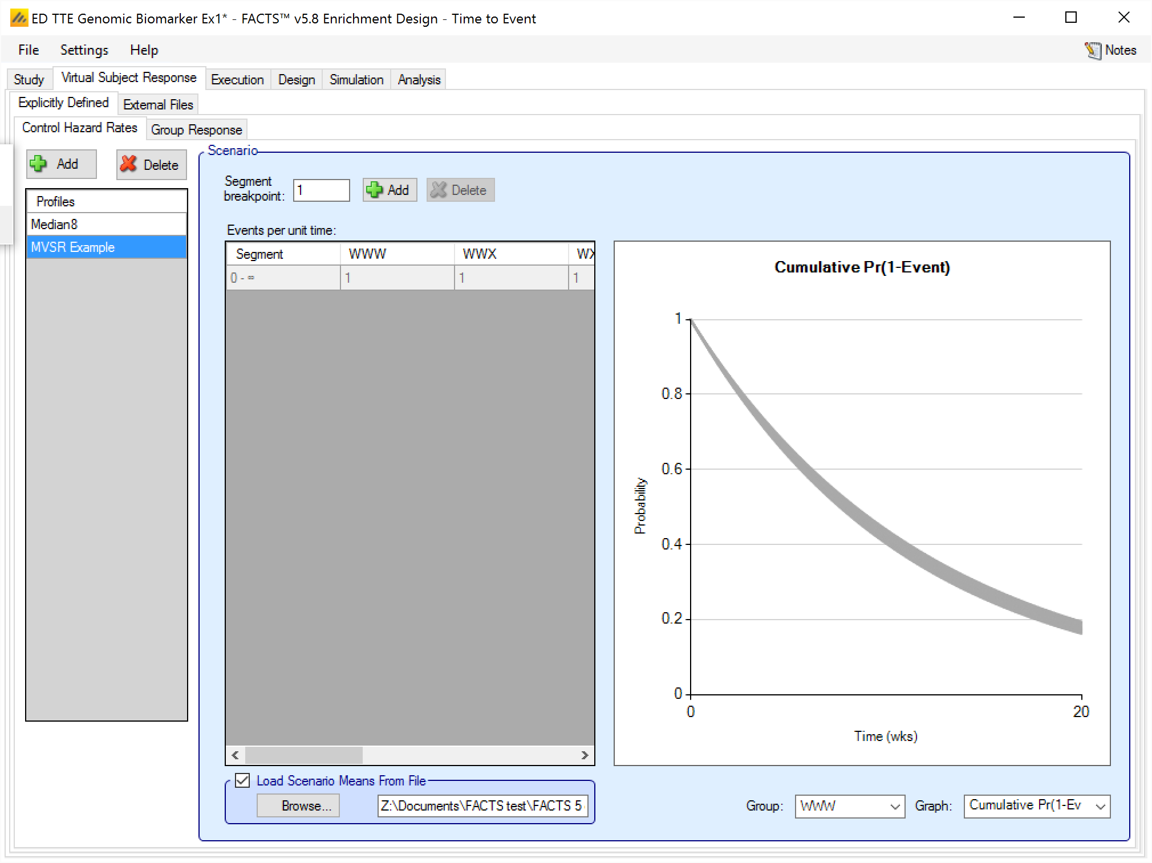Click the Segment breakpoint input field

321,190
